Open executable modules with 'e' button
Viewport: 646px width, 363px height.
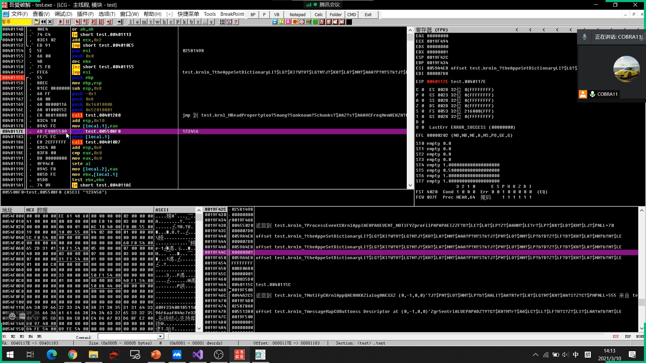(137, 22)
